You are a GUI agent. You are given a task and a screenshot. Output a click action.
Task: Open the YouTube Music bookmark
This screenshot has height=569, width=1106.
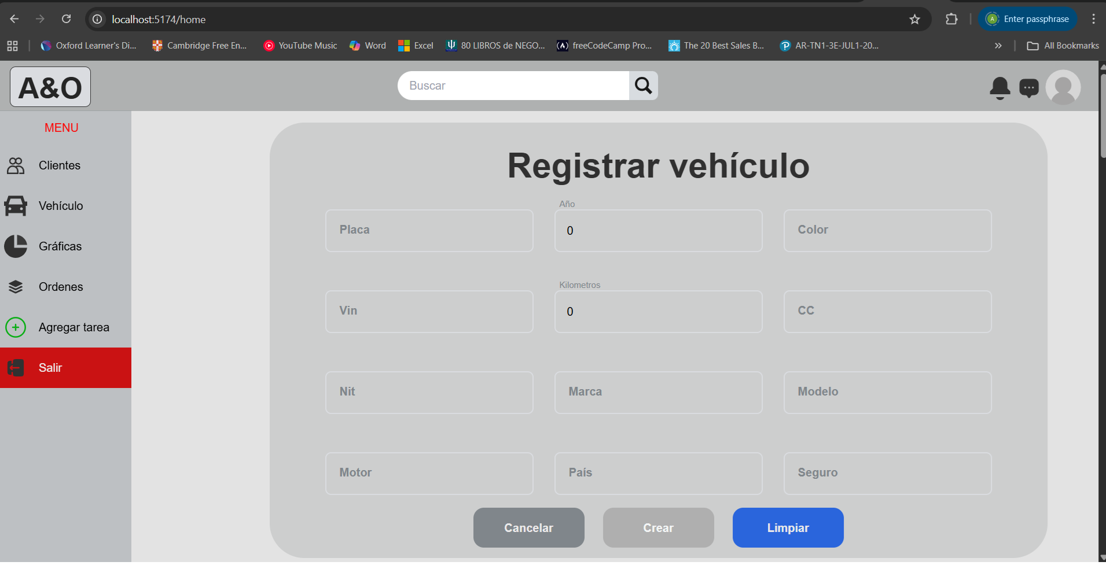pyautogui.click(x=300, y=45)
